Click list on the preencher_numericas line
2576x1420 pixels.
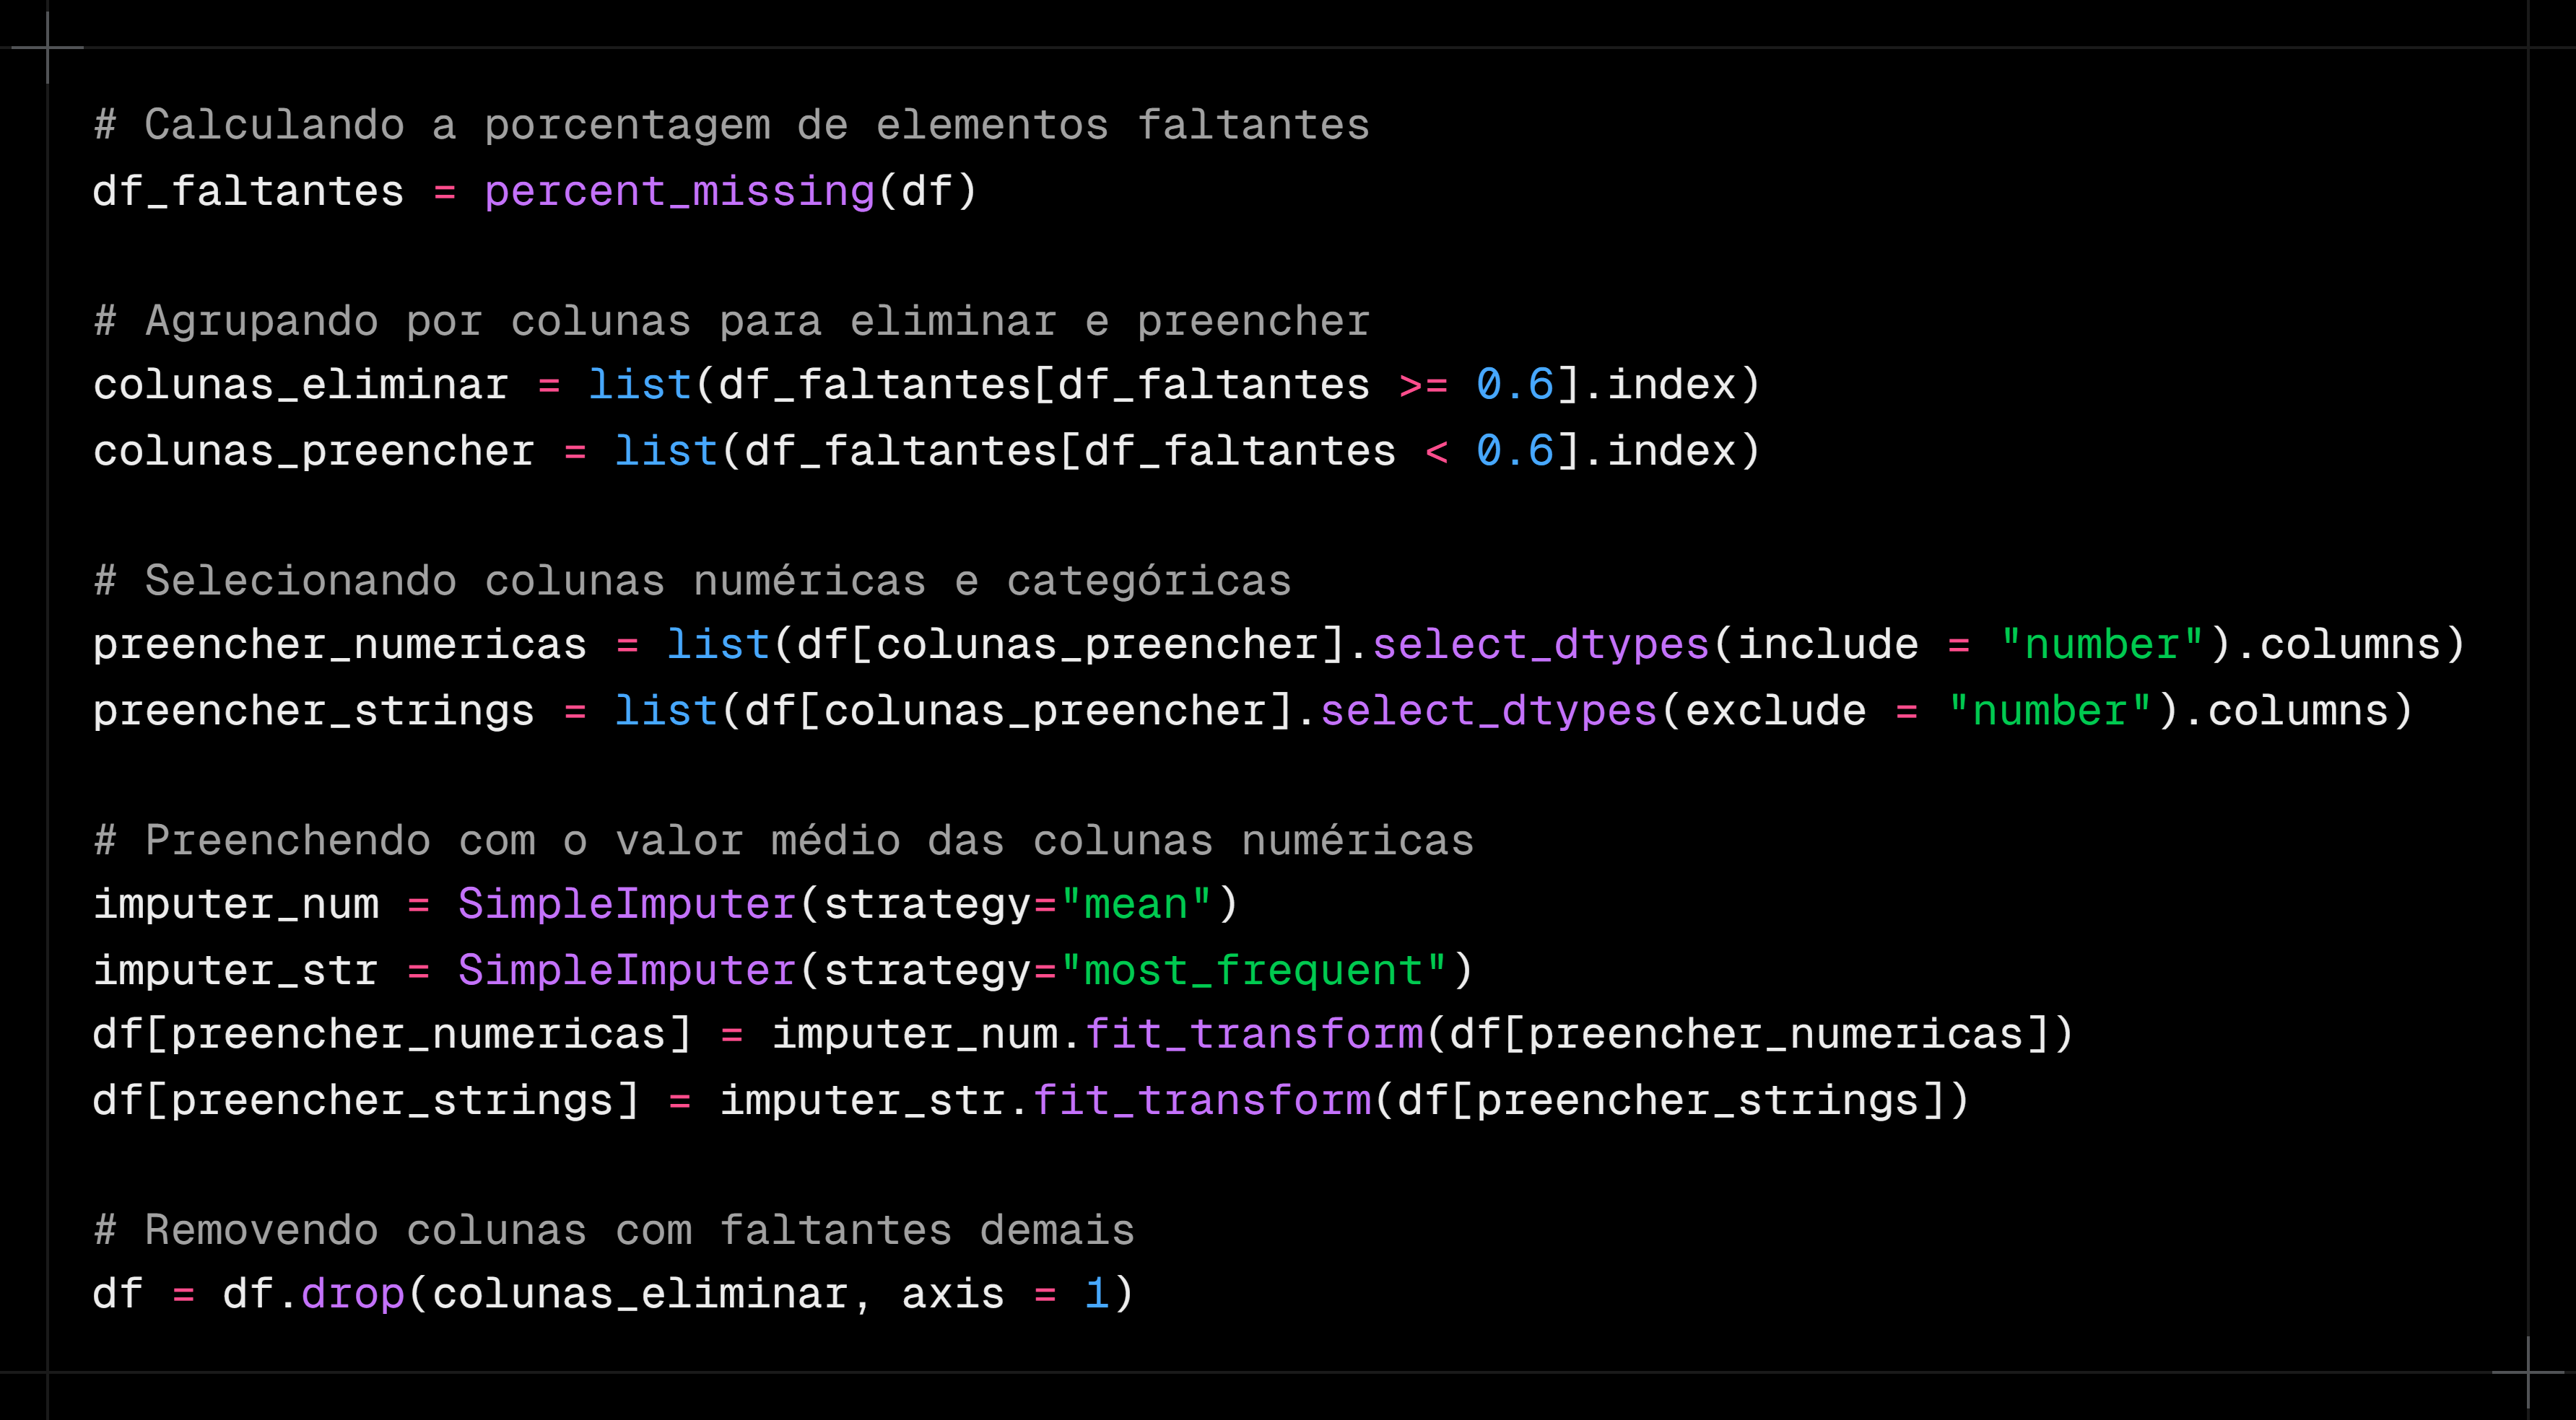718,644
